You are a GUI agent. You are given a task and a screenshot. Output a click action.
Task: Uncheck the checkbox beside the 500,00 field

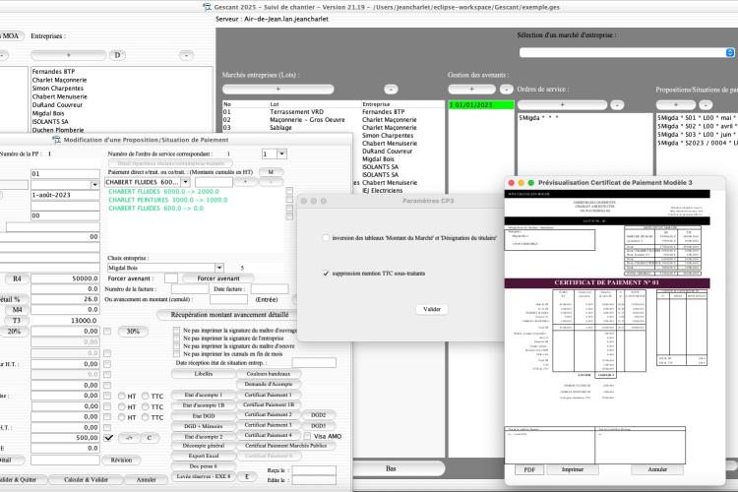pos(108,437)
